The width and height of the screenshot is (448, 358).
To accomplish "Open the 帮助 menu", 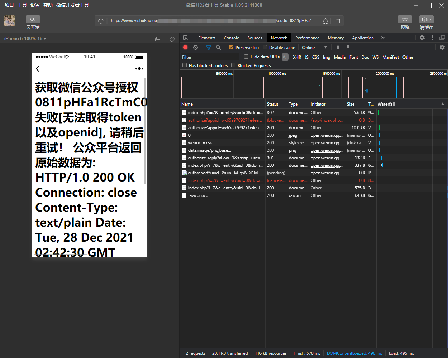I will coord(48,5).
